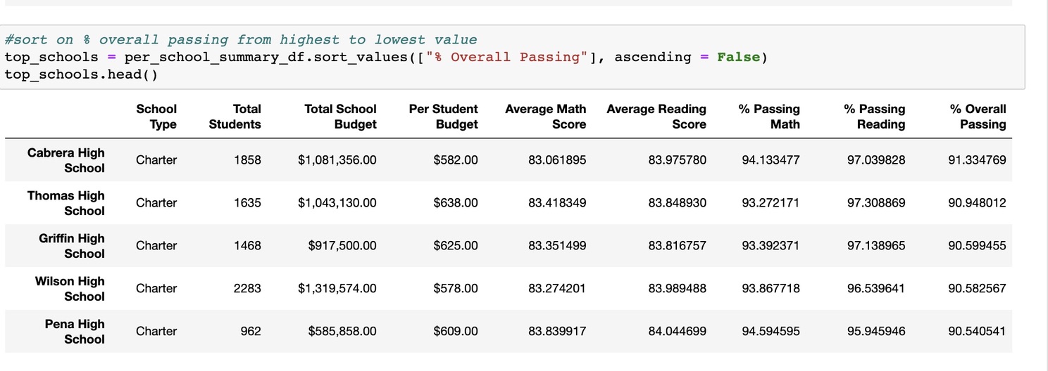Click Pena's total students value 962

click(x=251, y=332)
